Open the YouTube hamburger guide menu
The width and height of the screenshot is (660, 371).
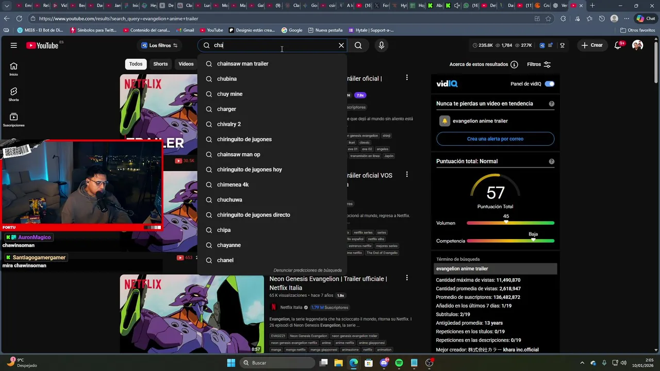(x=13, y=45)
